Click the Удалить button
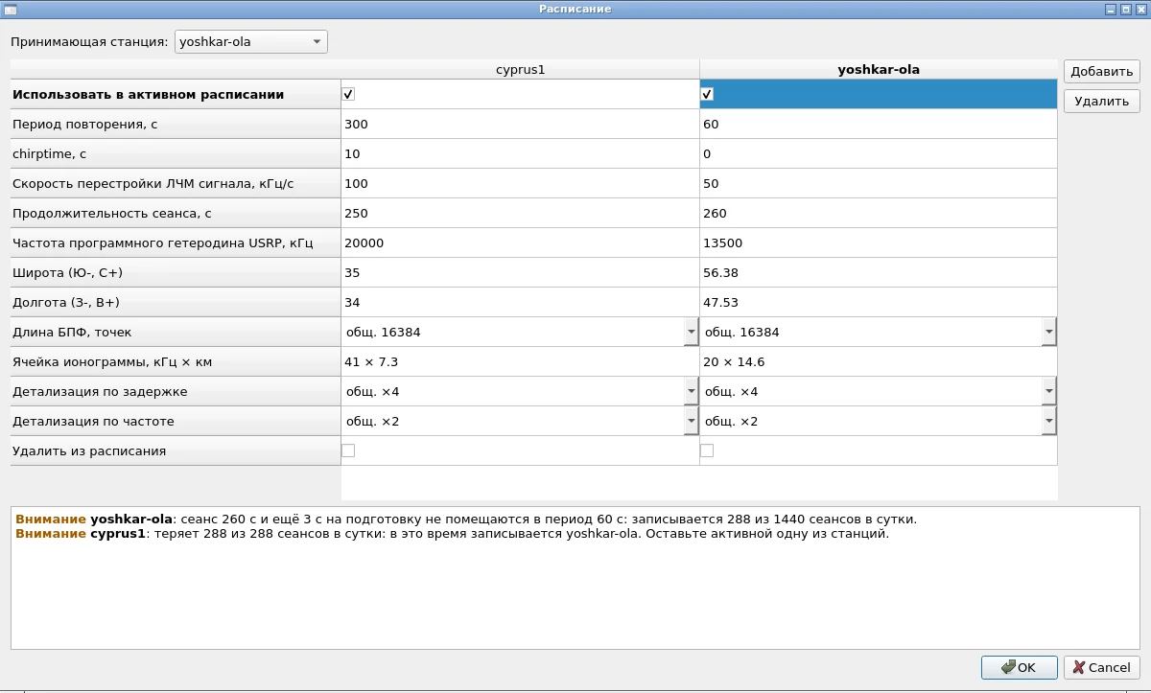The image size is (1151, 693). [x=1102, y=101]
